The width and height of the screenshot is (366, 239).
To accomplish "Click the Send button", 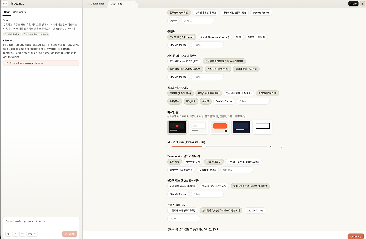I will pos(70,234).
